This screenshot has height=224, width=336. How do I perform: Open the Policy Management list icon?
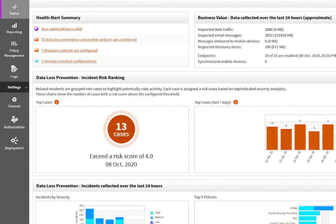coord(14,44)
